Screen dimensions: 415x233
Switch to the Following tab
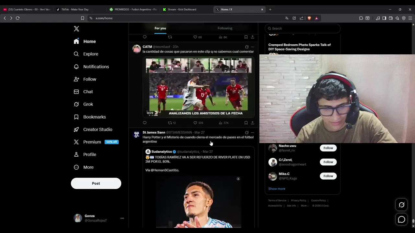(225, 28)
